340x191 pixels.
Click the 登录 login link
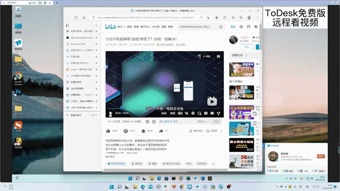[233, 27]
